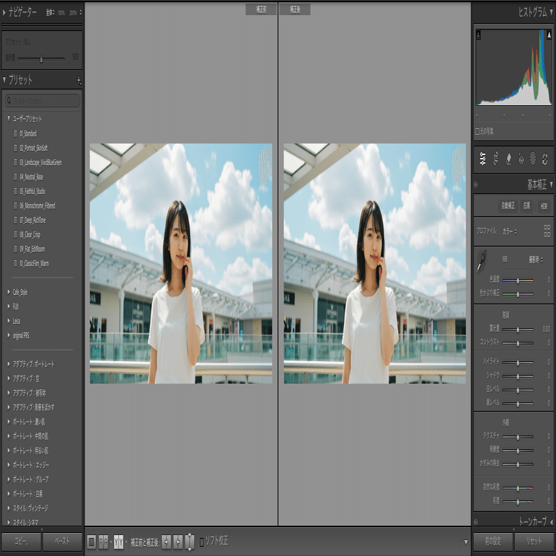Click the before photo on the left
This screenshot has width=556, height=556.
point(181,263)
